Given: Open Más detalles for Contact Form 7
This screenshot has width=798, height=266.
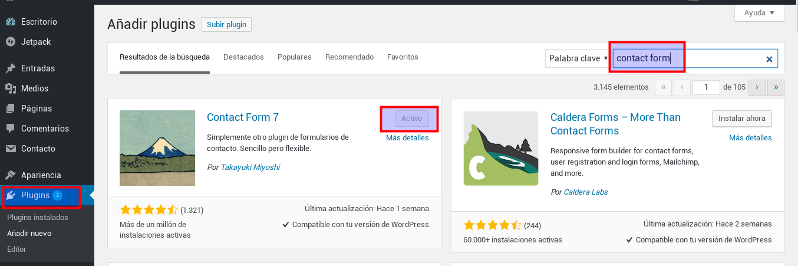Looking at the screenshot, I should (407, 138).
